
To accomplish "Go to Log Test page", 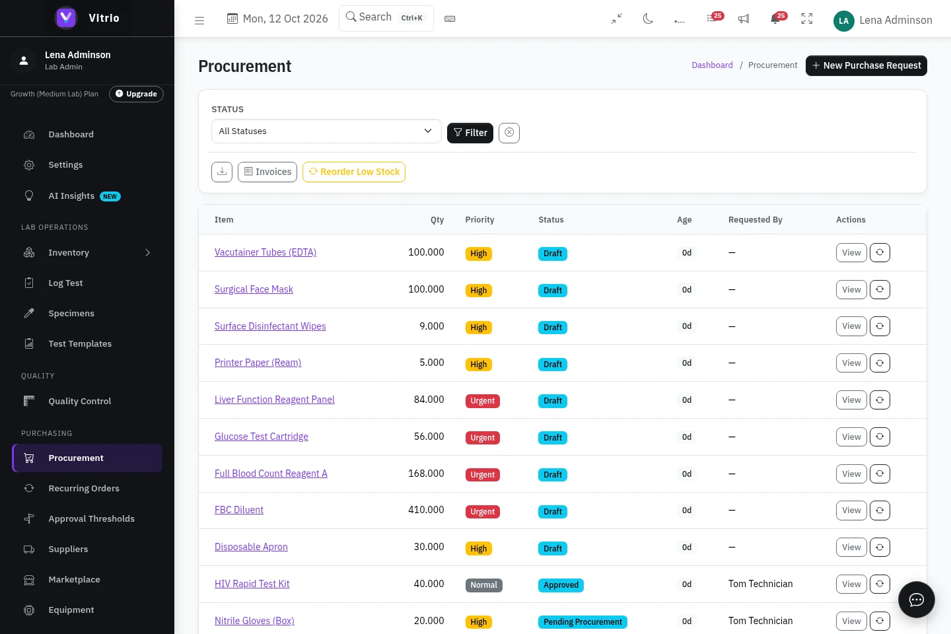I will click(87, 283).
